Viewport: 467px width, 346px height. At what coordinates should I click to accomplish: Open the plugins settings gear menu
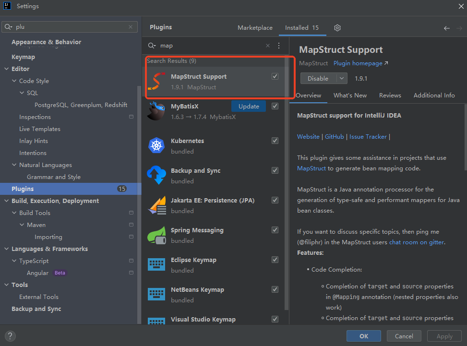[x=337, y=28]
